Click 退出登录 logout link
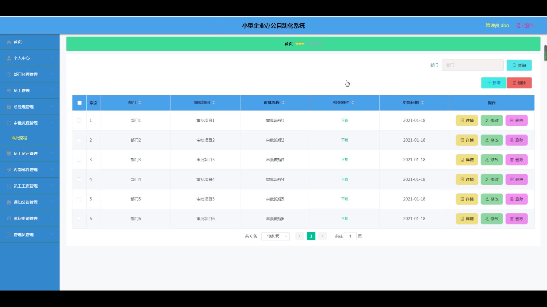The width and height of the screenshot is (547, 307). pos(525,26)
